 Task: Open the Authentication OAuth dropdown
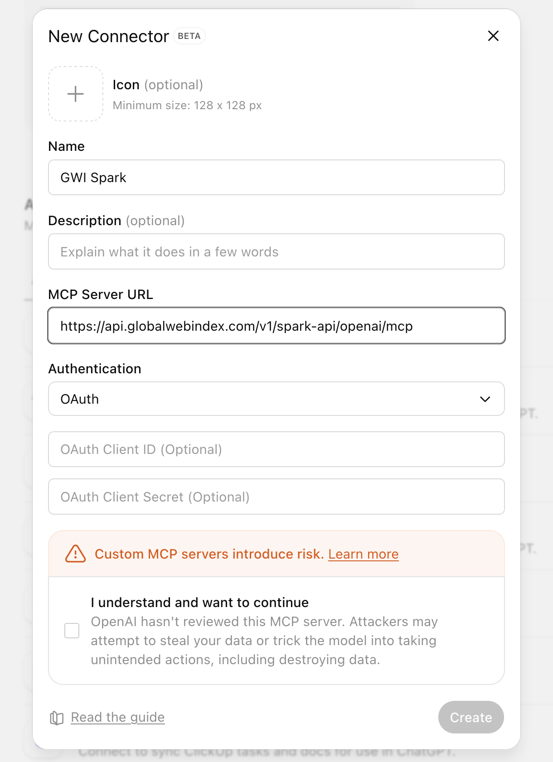click(x=276, y=399)
